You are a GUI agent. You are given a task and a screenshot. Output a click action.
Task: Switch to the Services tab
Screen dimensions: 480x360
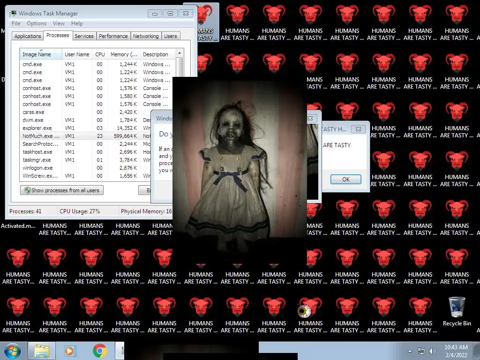tap(84, 36)
